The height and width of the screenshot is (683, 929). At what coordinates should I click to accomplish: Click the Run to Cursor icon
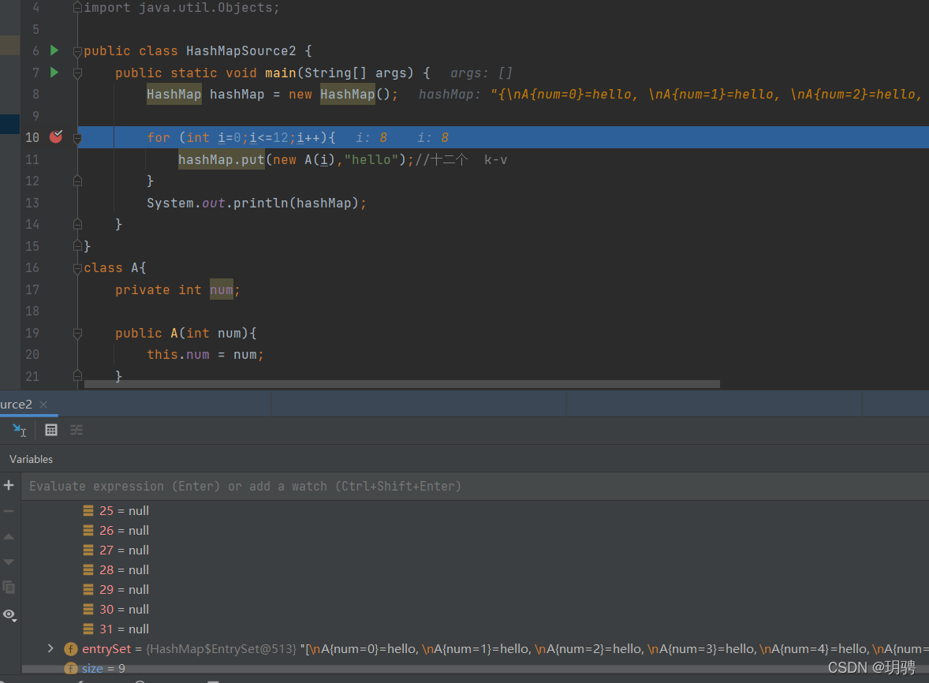pos(19,430)
